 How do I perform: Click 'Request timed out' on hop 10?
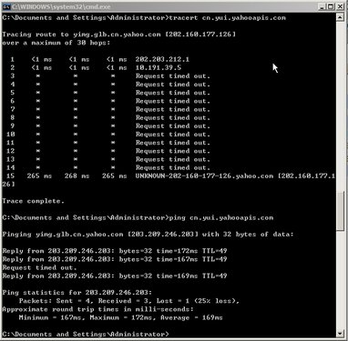click(173, 135)
